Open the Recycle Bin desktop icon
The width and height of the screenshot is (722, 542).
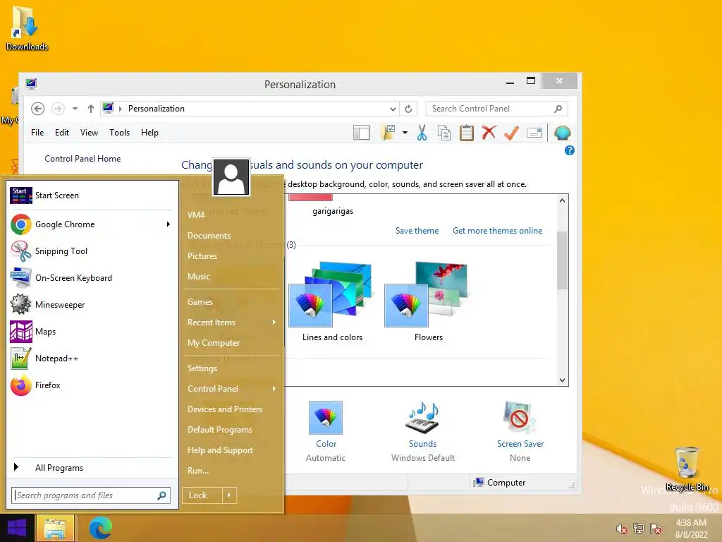[687, 469]
